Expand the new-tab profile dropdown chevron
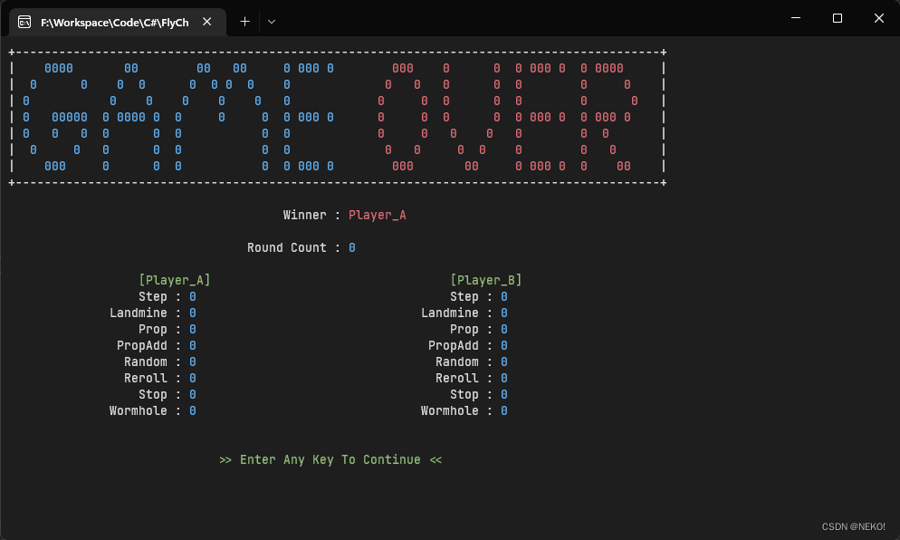The image size is (900, 540). (272, 22)
